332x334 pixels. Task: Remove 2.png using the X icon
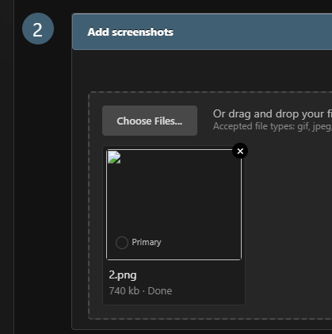240,151
